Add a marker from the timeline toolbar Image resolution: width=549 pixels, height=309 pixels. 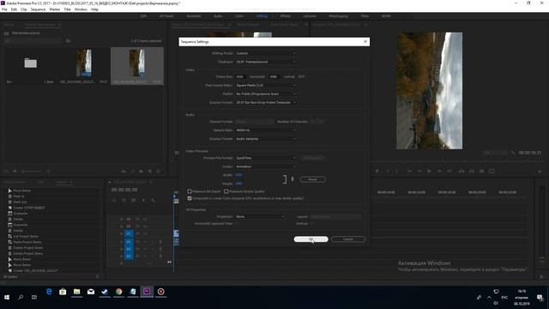[143, 200]
